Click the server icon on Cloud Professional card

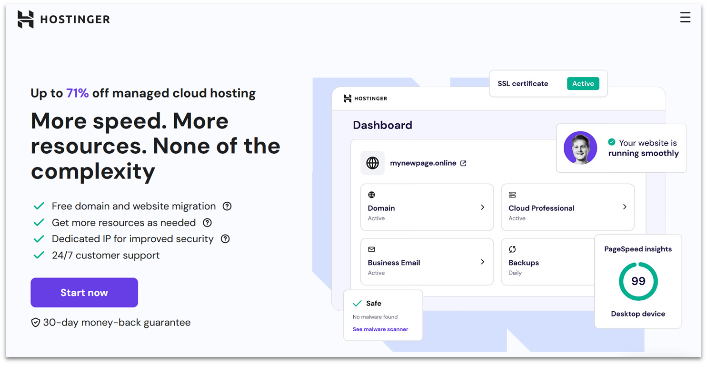click(512, 195)
